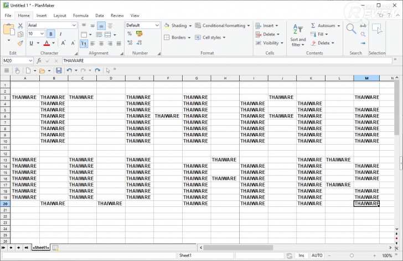Open the Default number format dropdown
The width and height of the screenshot is (403, 261).
pyautogui.click(x=157, y=25)
